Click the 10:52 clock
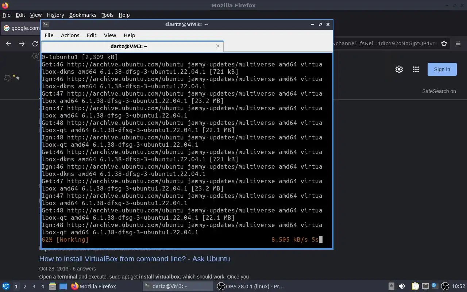This screenshot has height=292, width=467. coord(459,287)
